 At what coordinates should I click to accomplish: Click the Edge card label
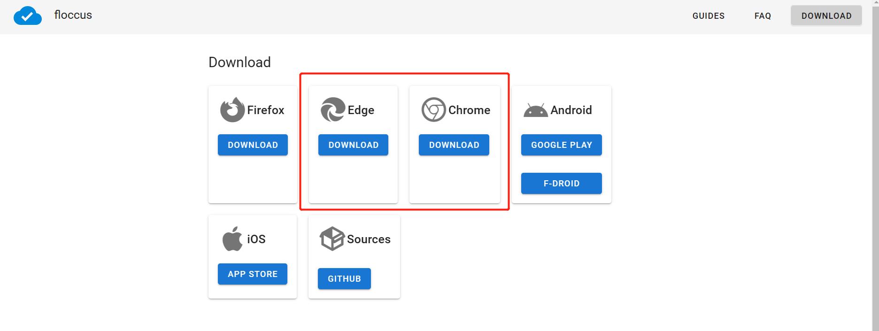(361, 110)
